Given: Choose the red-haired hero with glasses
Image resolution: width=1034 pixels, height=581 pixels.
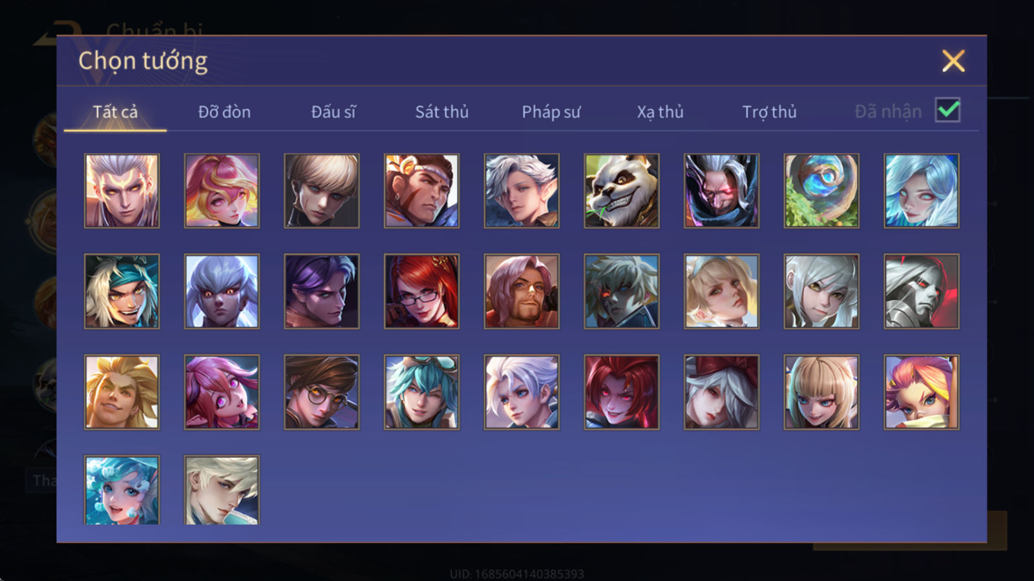Looking at the screenshot, I should [x=421, y=291].
